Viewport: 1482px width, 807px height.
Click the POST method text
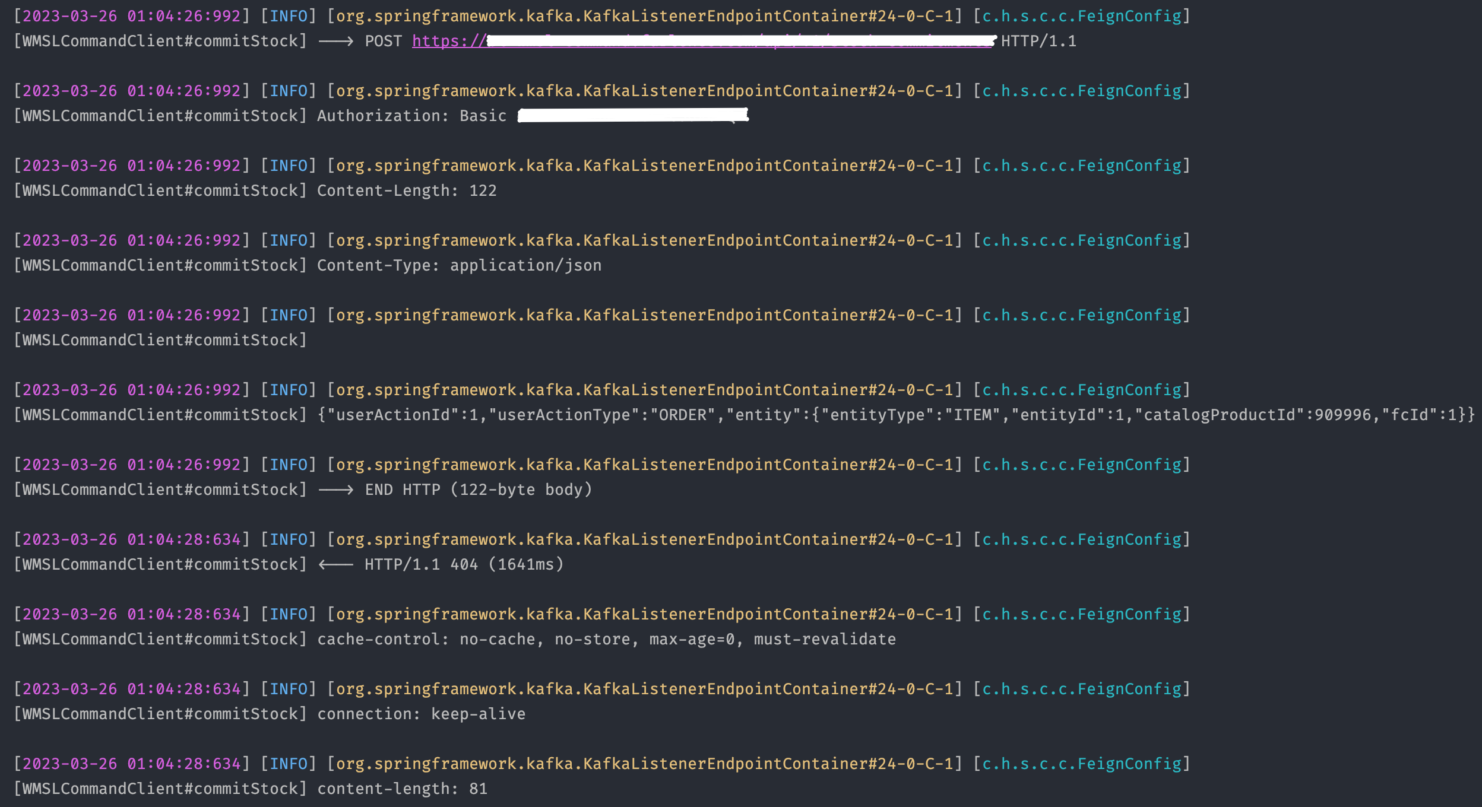pos(383,41)
